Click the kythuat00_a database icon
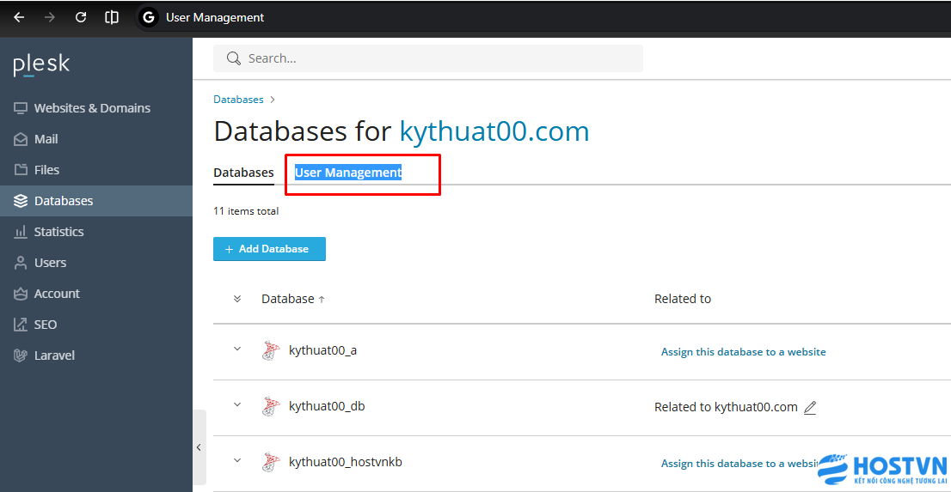951x492 pixels. (x=271, y=350)
